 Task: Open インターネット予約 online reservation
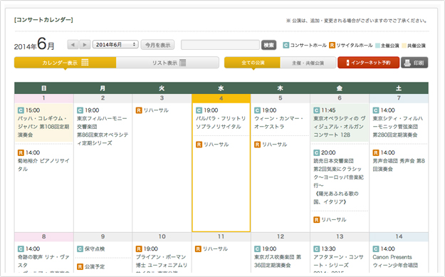tap(368, 63)
